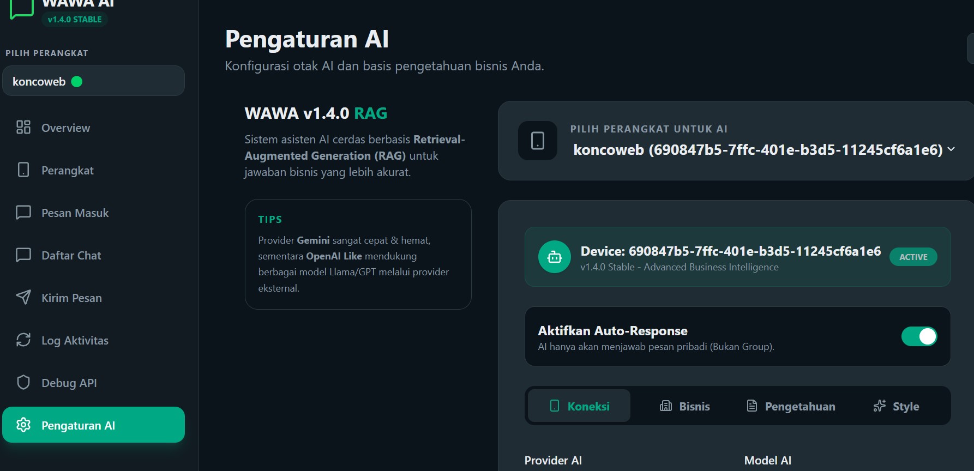974x471 pixels.
Task: Click the v1.4.0 STABLE version badge
Action: [x=75, y=19]
